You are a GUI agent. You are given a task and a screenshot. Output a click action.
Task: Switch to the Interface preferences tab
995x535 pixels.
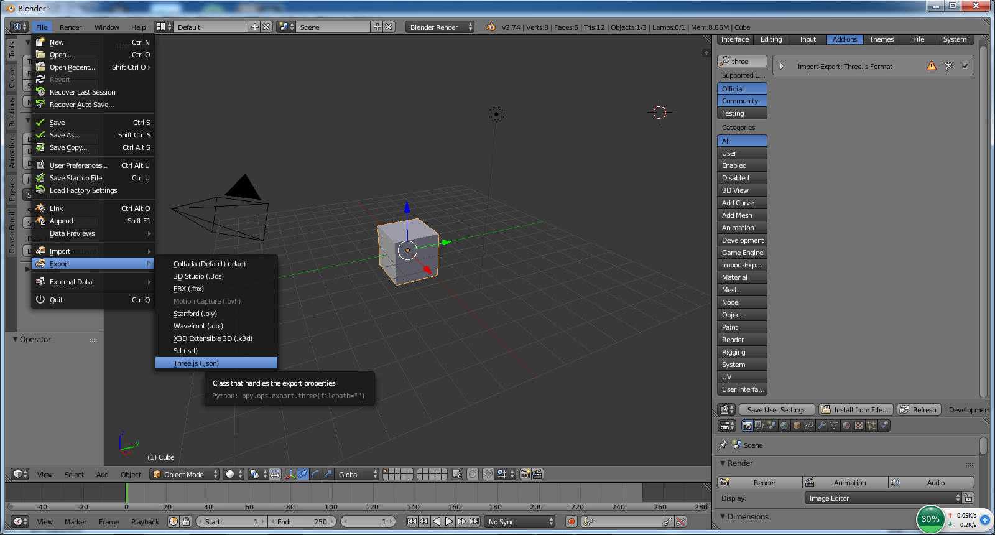point(735,39)
